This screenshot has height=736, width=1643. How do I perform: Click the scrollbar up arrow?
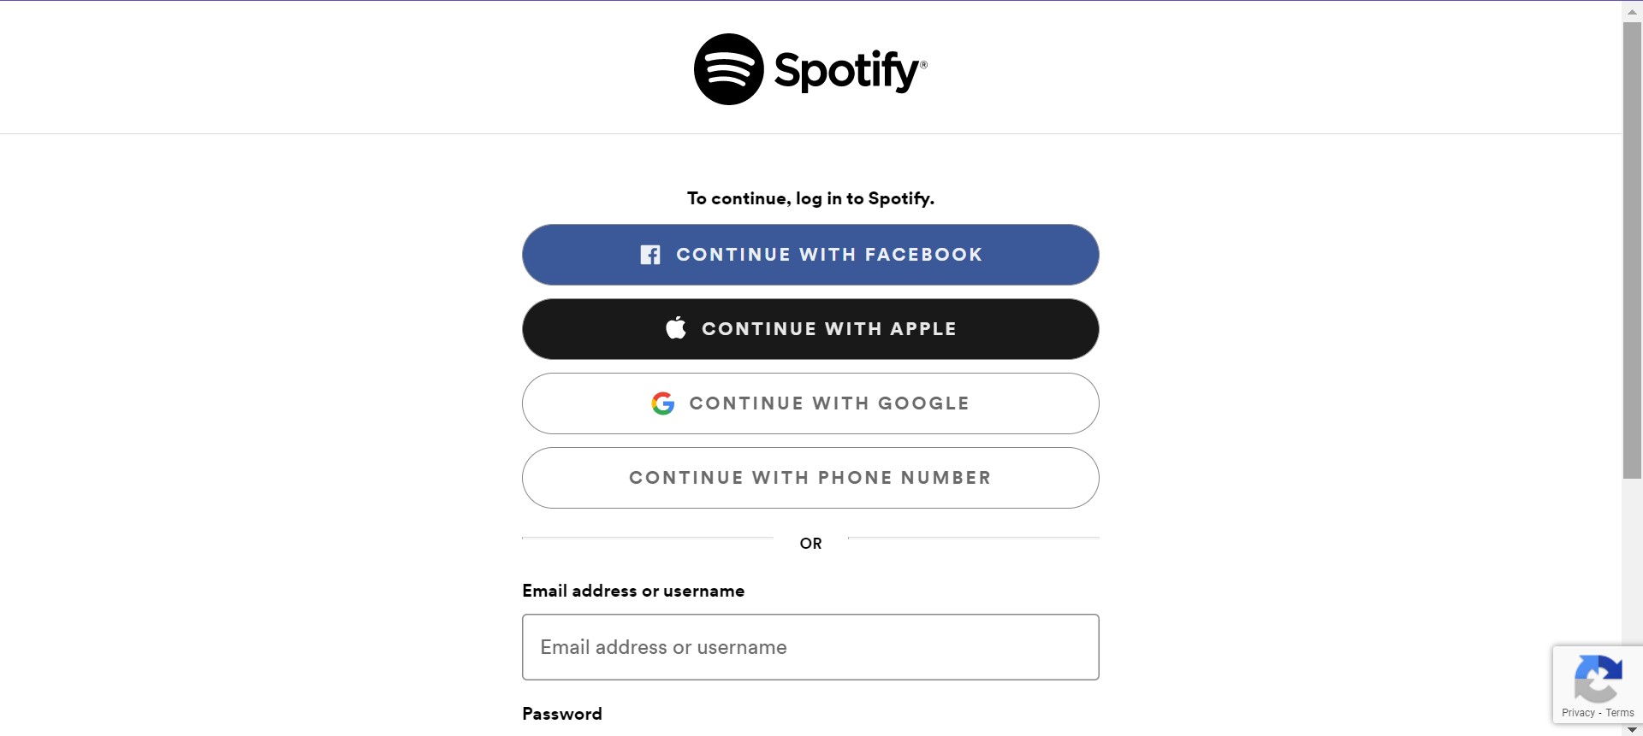click(x=1631, y=9)
